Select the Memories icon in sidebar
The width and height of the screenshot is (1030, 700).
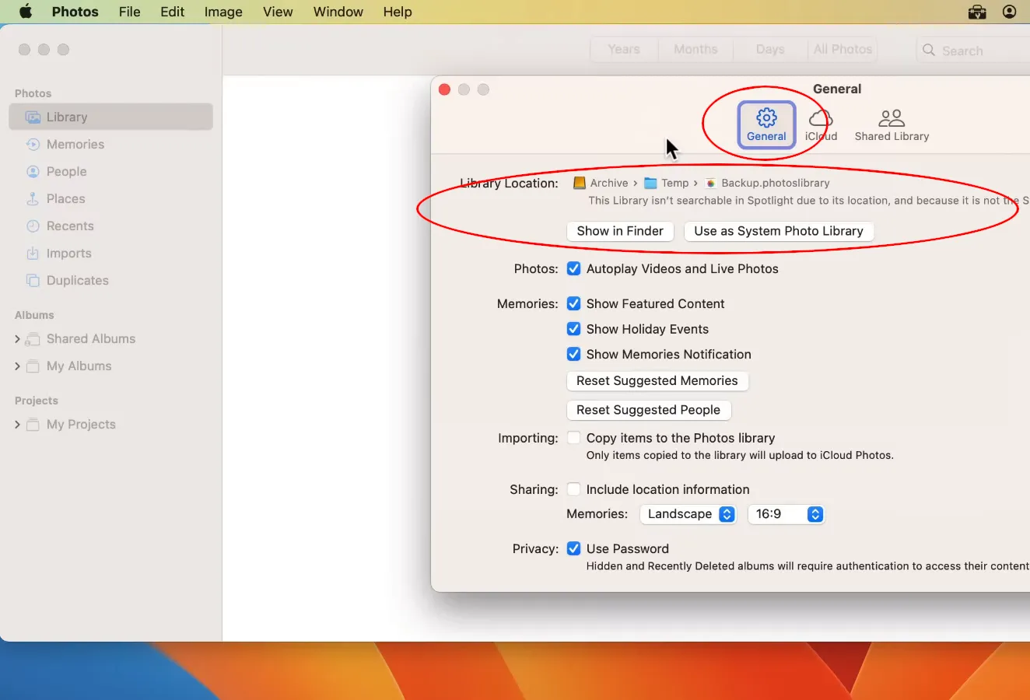click(33, 145)
